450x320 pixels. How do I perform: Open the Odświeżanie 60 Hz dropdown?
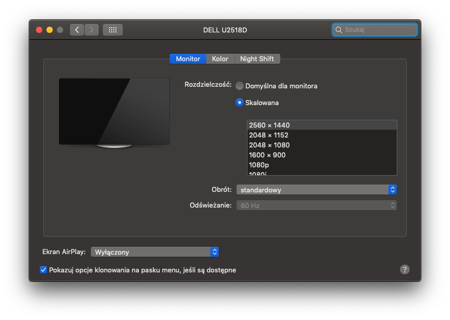[316, 205]
